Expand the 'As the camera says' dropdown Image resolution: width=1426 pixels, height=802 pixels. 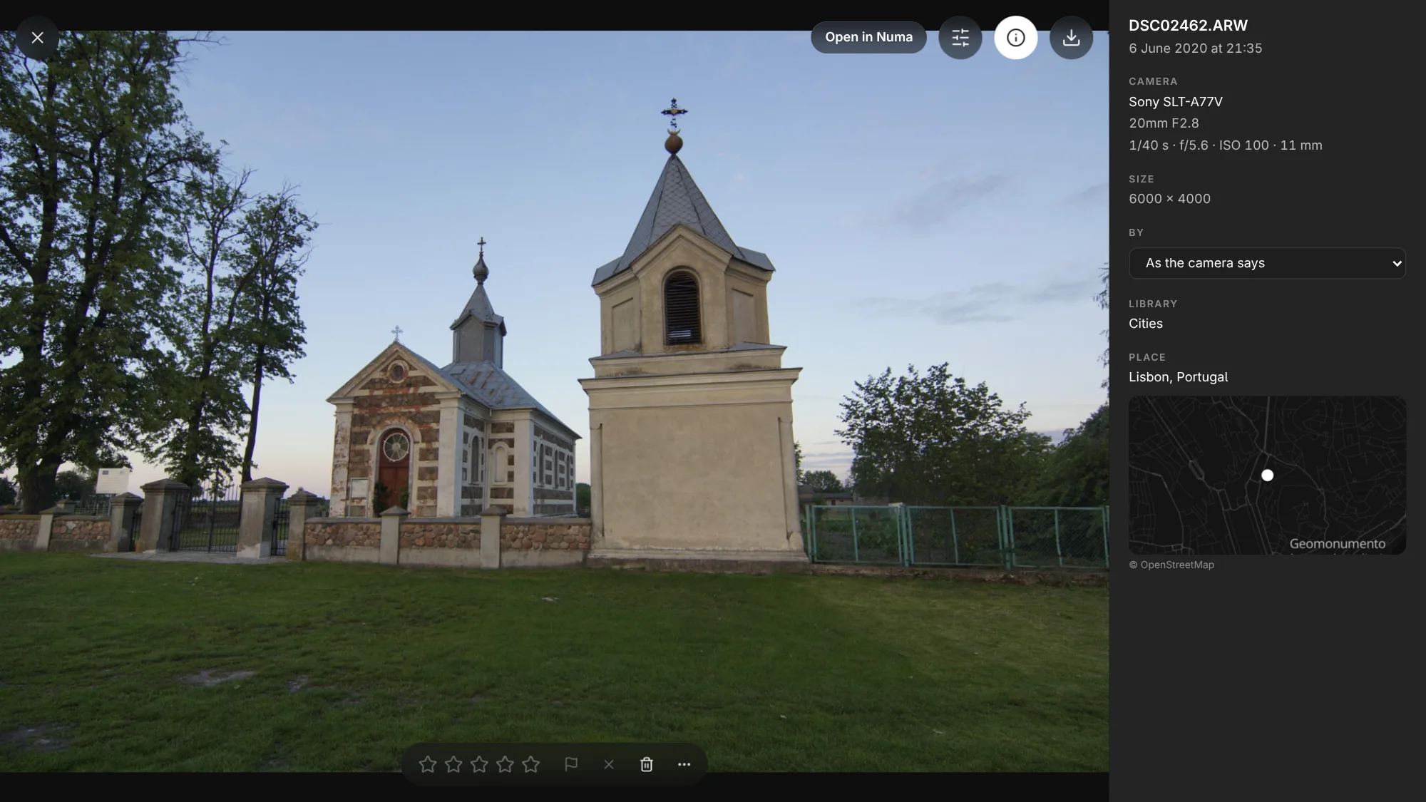pos(1267,263)
